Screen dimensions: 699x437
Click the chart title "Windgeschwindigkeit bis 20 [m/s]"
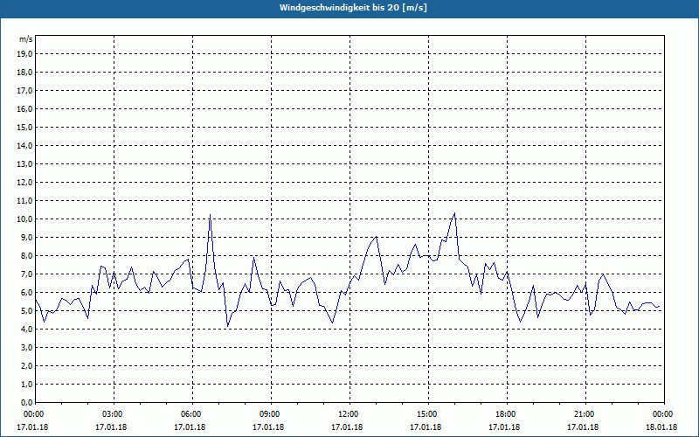pos(354,8)
